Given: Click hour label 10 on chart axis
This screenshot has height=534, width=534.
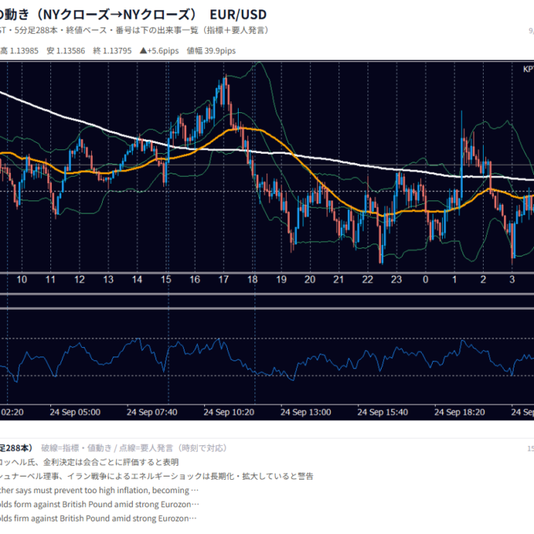Looking at the screenshot, I should [x=22, y=280].
